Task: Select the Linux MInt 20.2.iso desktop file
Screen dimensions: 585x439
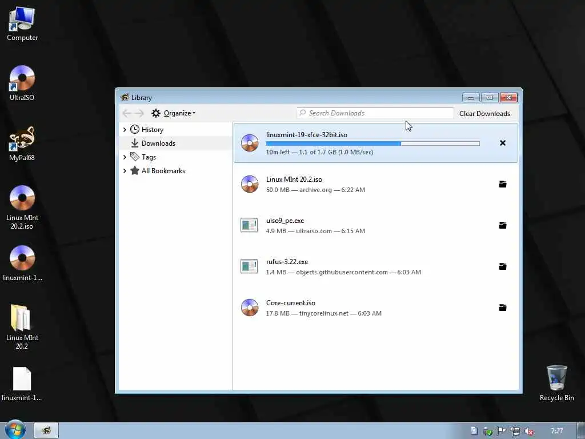Action: (x=22, y=207)
